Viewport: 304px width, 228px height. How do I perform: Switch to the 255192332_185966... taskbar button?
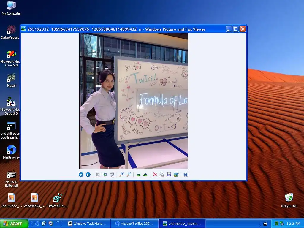point(182,224)
